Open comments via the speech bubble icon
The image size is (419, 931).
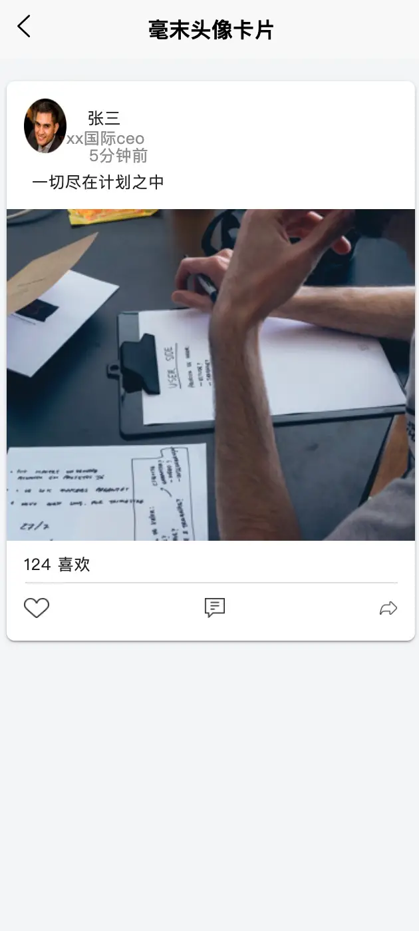click(214, 607)
